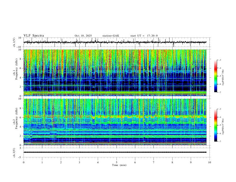The height and width of the screenshot is (182, 236).
Task: Click the "-3" tick on ch.1 colorbar
Action: [x=220, y=60]
